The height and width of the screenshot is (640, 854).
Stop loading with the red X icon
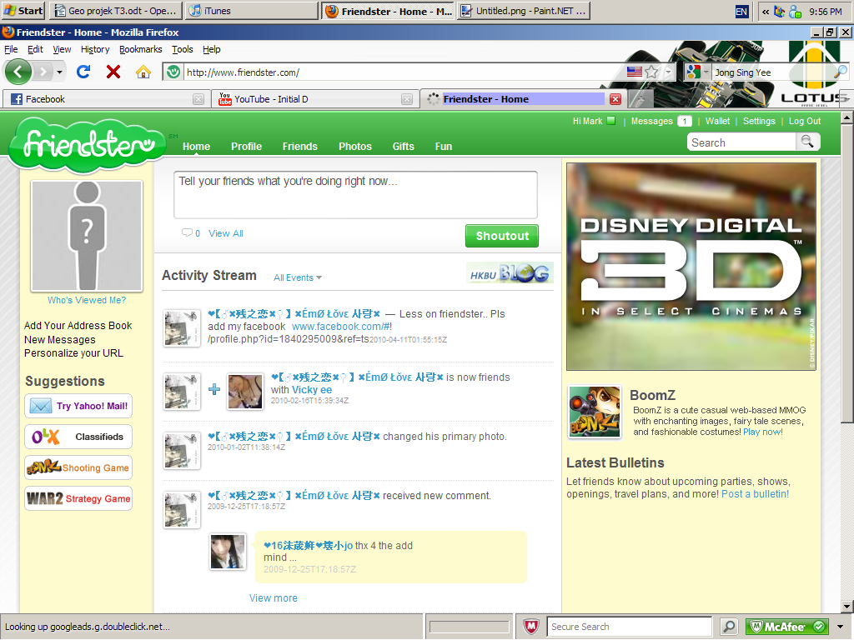point(113,72)
